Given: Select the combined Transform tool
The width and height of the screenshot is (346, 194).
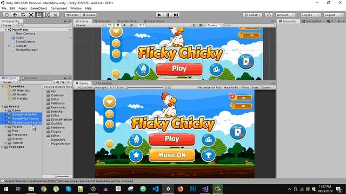Looking at the screenshot, I should coord(47,15).
